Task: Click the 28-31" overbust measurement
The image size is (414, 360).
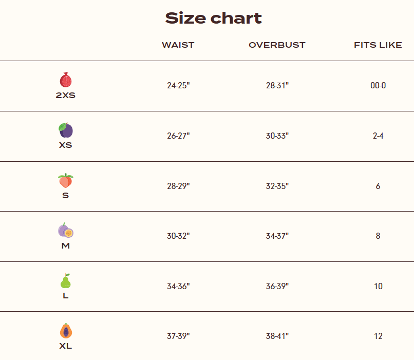Action: pyautogui.click(x=277, y=85)
